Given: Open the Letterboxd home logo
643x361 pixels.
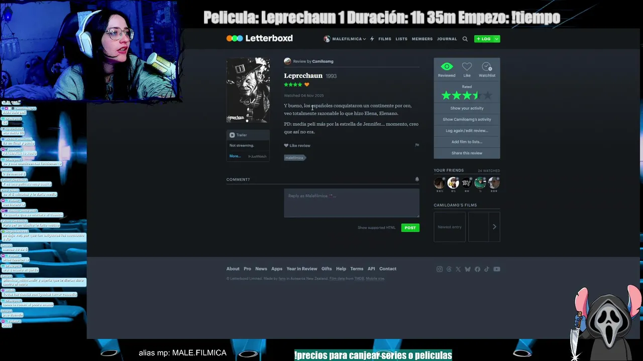Looking at the screenshot, I should 259,38.
